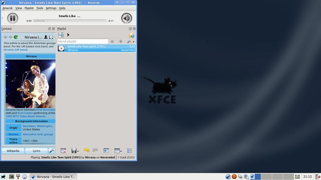Open save playlist floppy dropdown

coord(75,151)
